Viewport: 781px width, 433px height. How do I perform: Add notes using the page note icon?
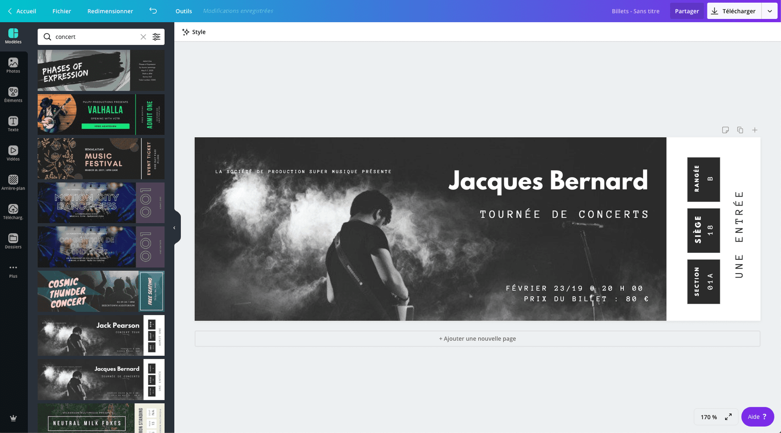click(725, 130)
